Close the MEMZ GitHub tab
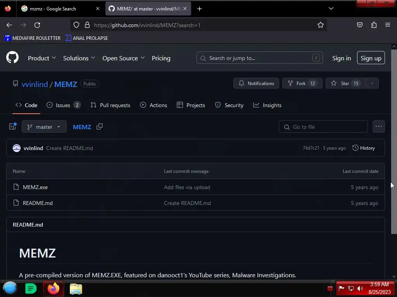397x297 pixels. 185,9
